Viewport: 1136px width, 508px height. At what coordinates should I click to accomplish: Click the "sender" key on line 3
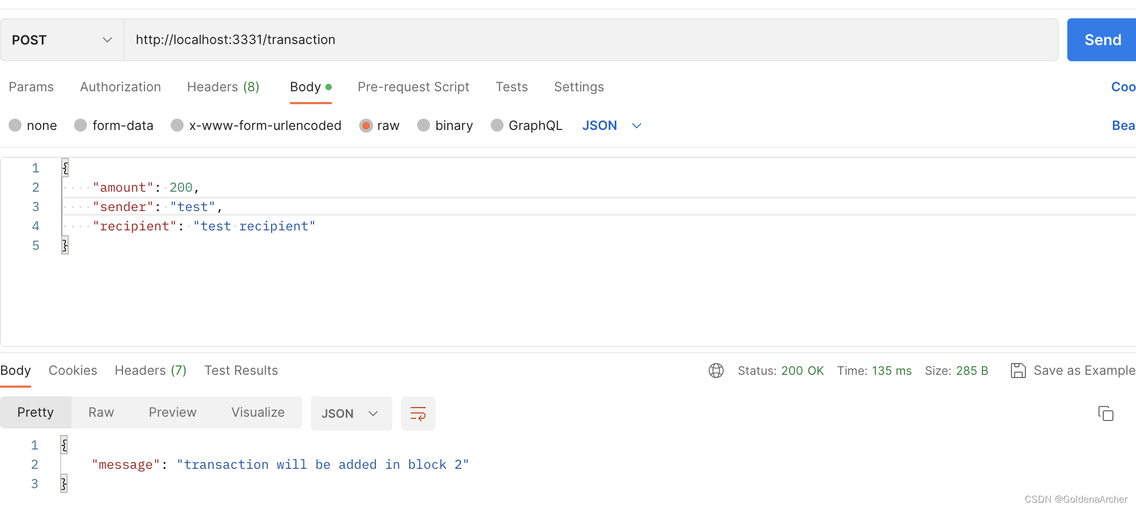coord(123,207)
